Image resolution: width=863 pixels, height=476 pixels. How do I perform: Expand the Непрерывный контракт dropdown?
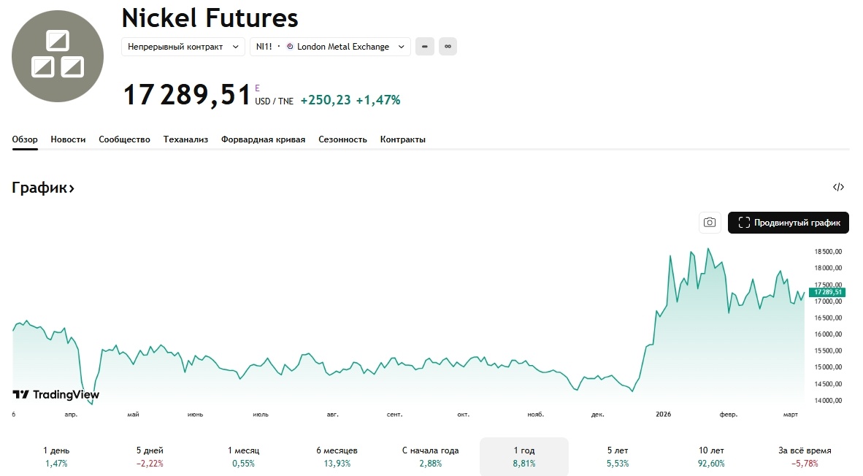(183, 47)
